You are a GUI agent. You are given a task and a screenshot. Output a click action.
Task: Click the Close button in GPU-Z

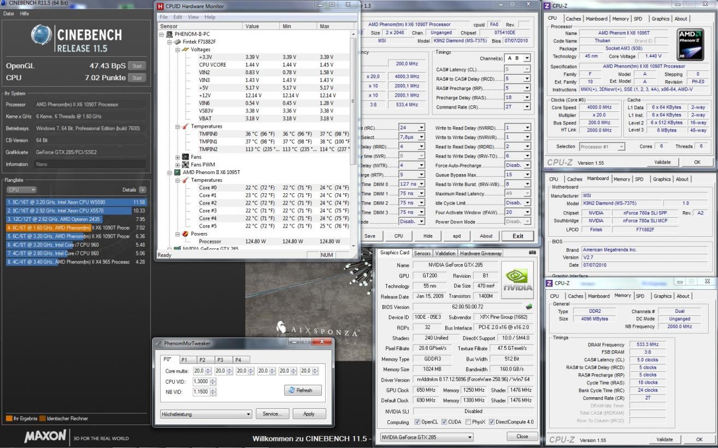522,436
